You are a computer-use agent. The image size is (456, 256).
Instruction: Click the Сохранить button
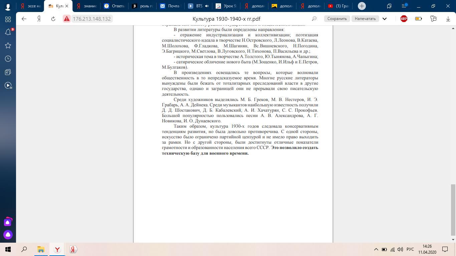pos(337,19)
